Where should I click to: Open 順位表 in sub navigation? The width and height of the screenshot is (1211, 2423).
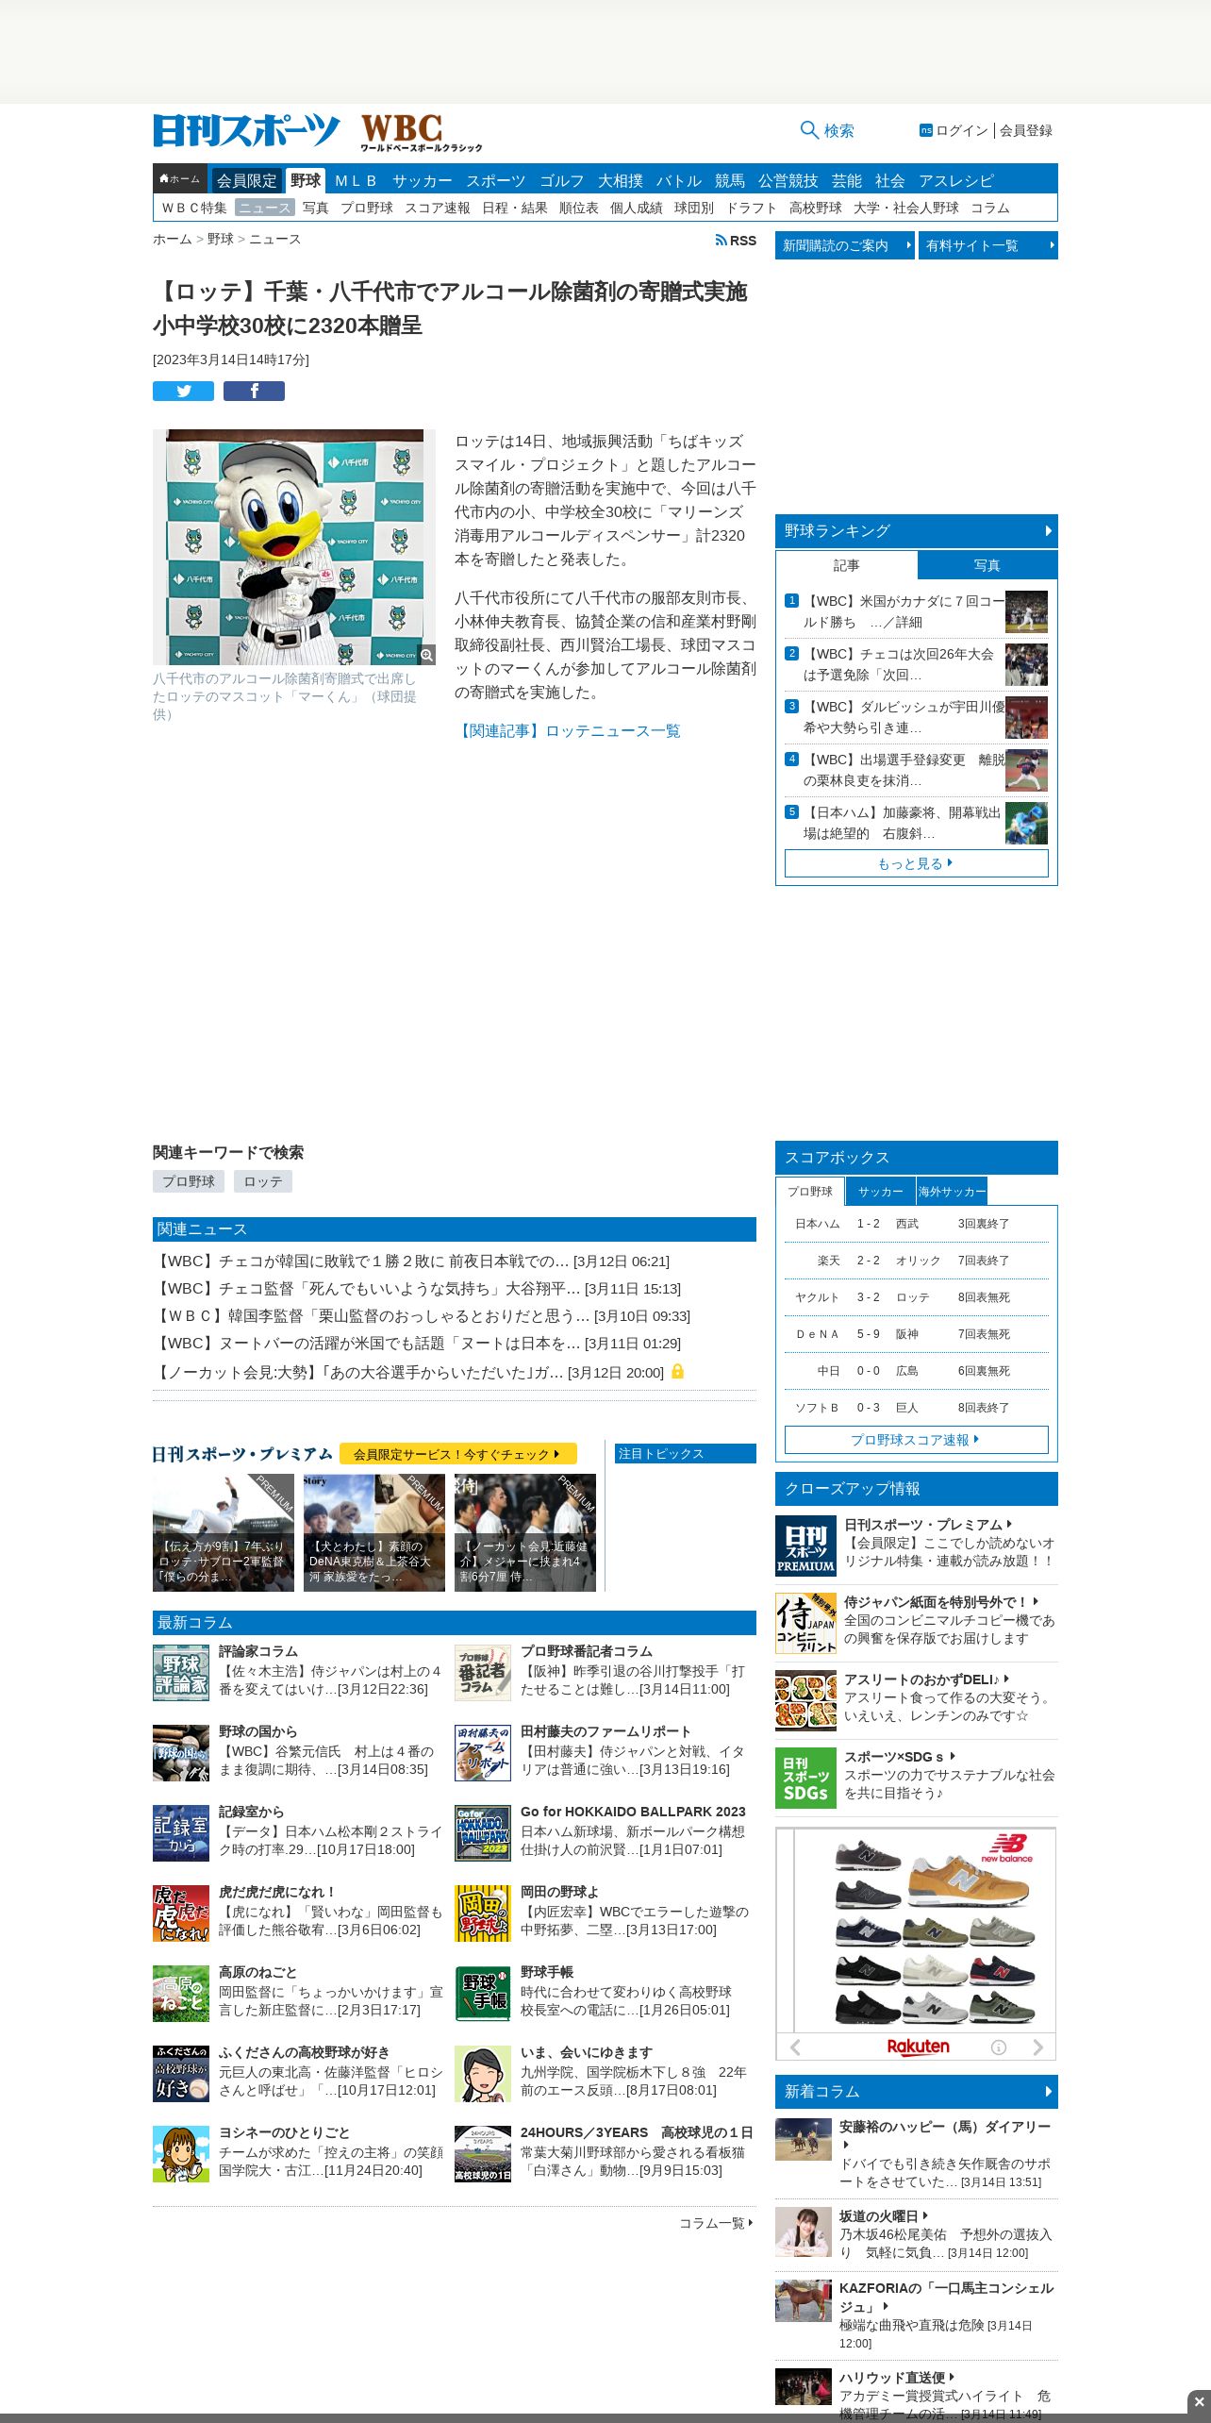click(579, 208)
